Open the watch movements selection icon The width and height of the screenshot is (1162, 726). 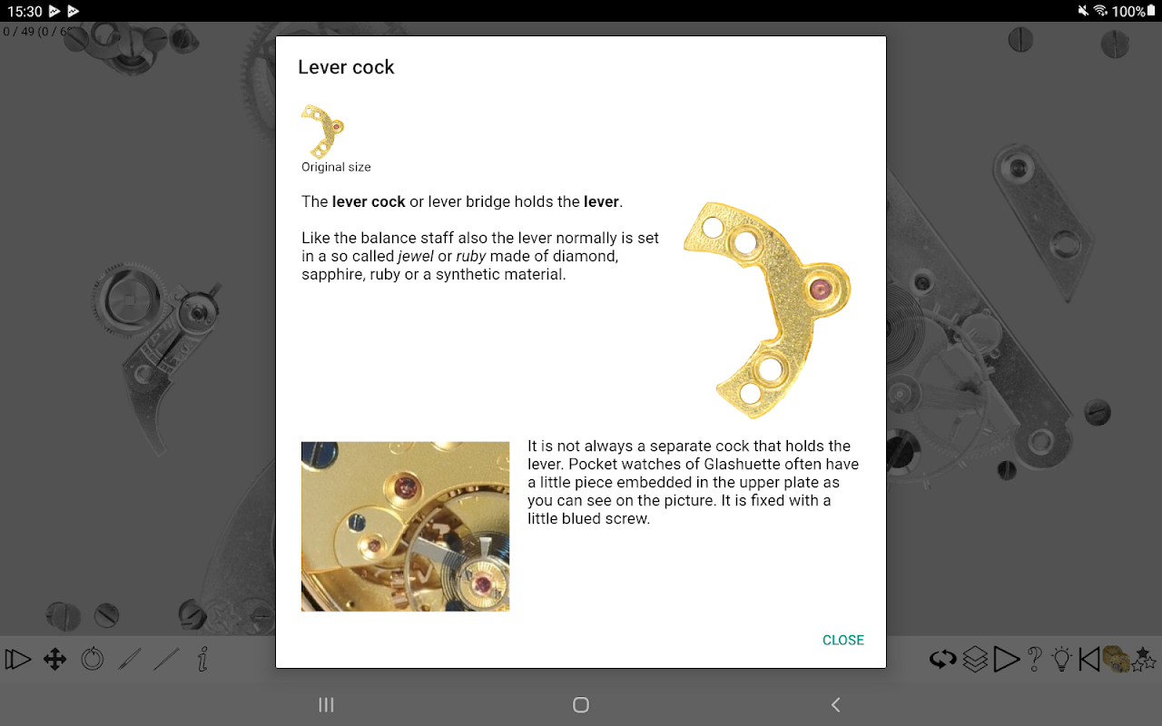1116,659
